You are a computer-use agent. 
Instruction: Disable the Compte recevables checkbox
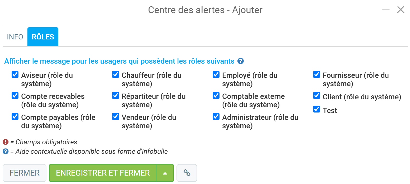pos(15,96)
